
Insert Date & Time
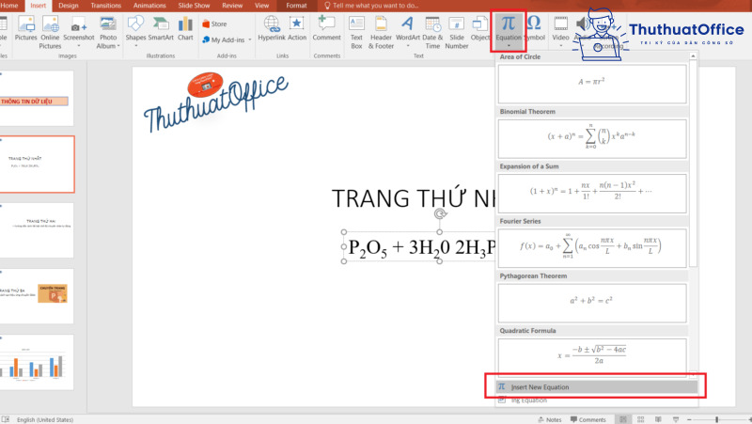click(432, 32)
